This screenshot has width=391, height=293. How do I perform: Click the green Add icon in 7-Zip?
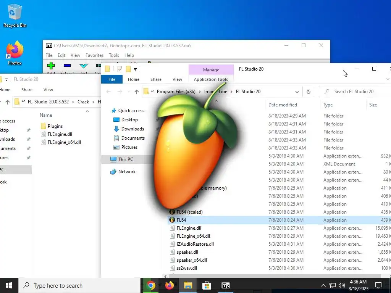click(x=51, y=66)
